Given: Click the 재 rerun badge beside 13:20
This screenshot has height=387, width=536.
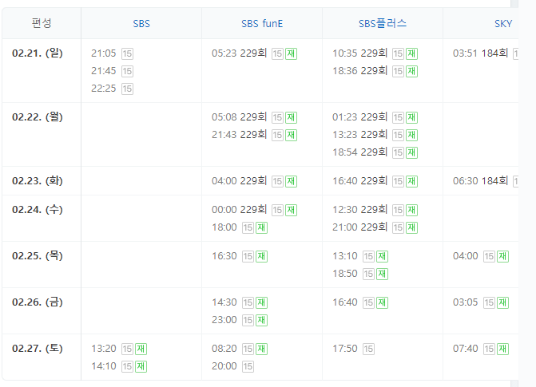Looking at the screenshot, I should pos(141,349).
